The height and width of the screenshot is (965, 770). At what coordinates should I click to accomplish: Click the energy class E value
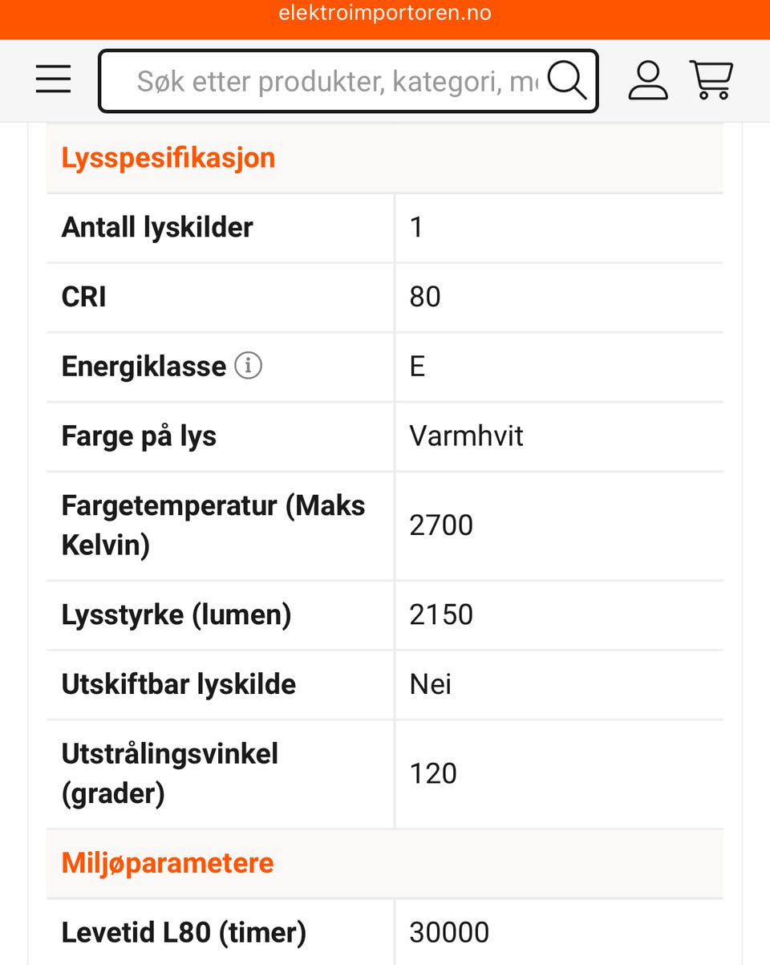tap(417, 367)
